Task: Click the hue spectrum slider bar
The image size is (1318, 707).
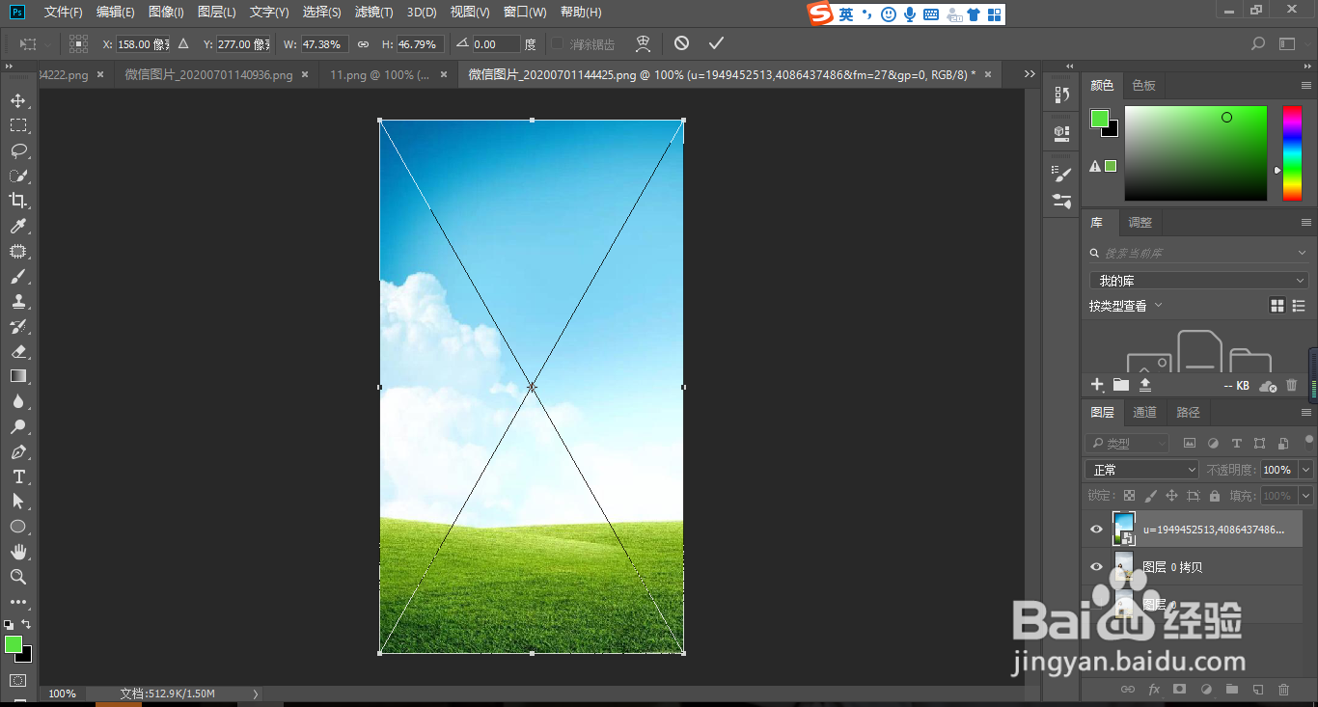Action: [1291, 153]
